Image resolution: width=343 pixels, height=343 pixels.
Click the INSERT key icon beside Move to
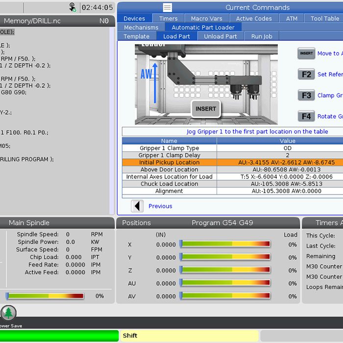306,53
